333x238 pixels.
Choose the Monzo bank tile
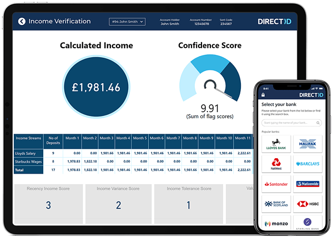coord(276,223)
